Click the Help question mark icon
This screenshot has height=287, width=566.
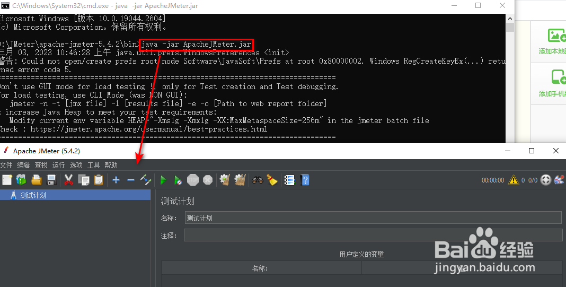pyautogui.click(x=305, y=180)
